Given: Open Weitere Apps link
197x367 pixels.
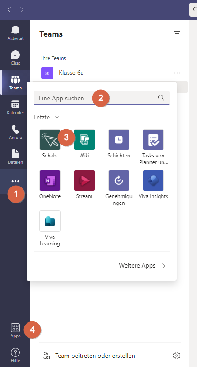Looking at the screenshot, I should pyautogui.click(x=142, y=265).
